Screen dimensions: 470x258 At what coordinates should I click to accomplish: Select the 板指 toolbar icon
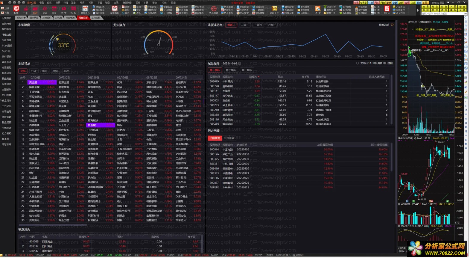(16, 9)
